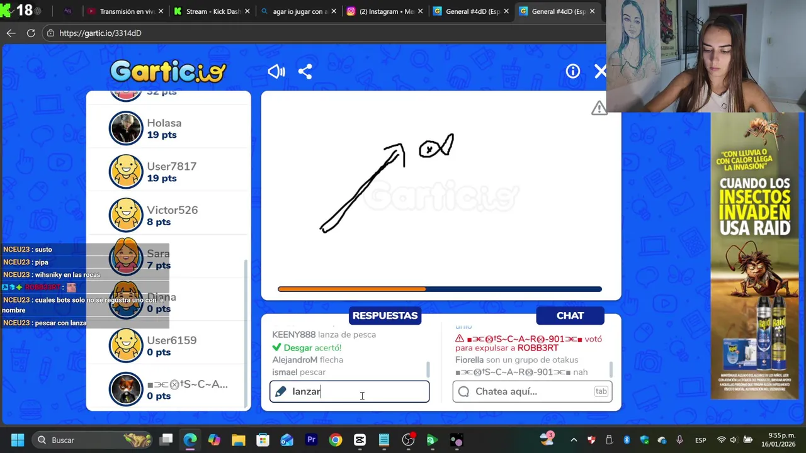Image resolution: width=806 pixels, height=453 pixels.
Task: Click the player name 'Victor526'
Action: pyautogui.click(x=173, y=210)
